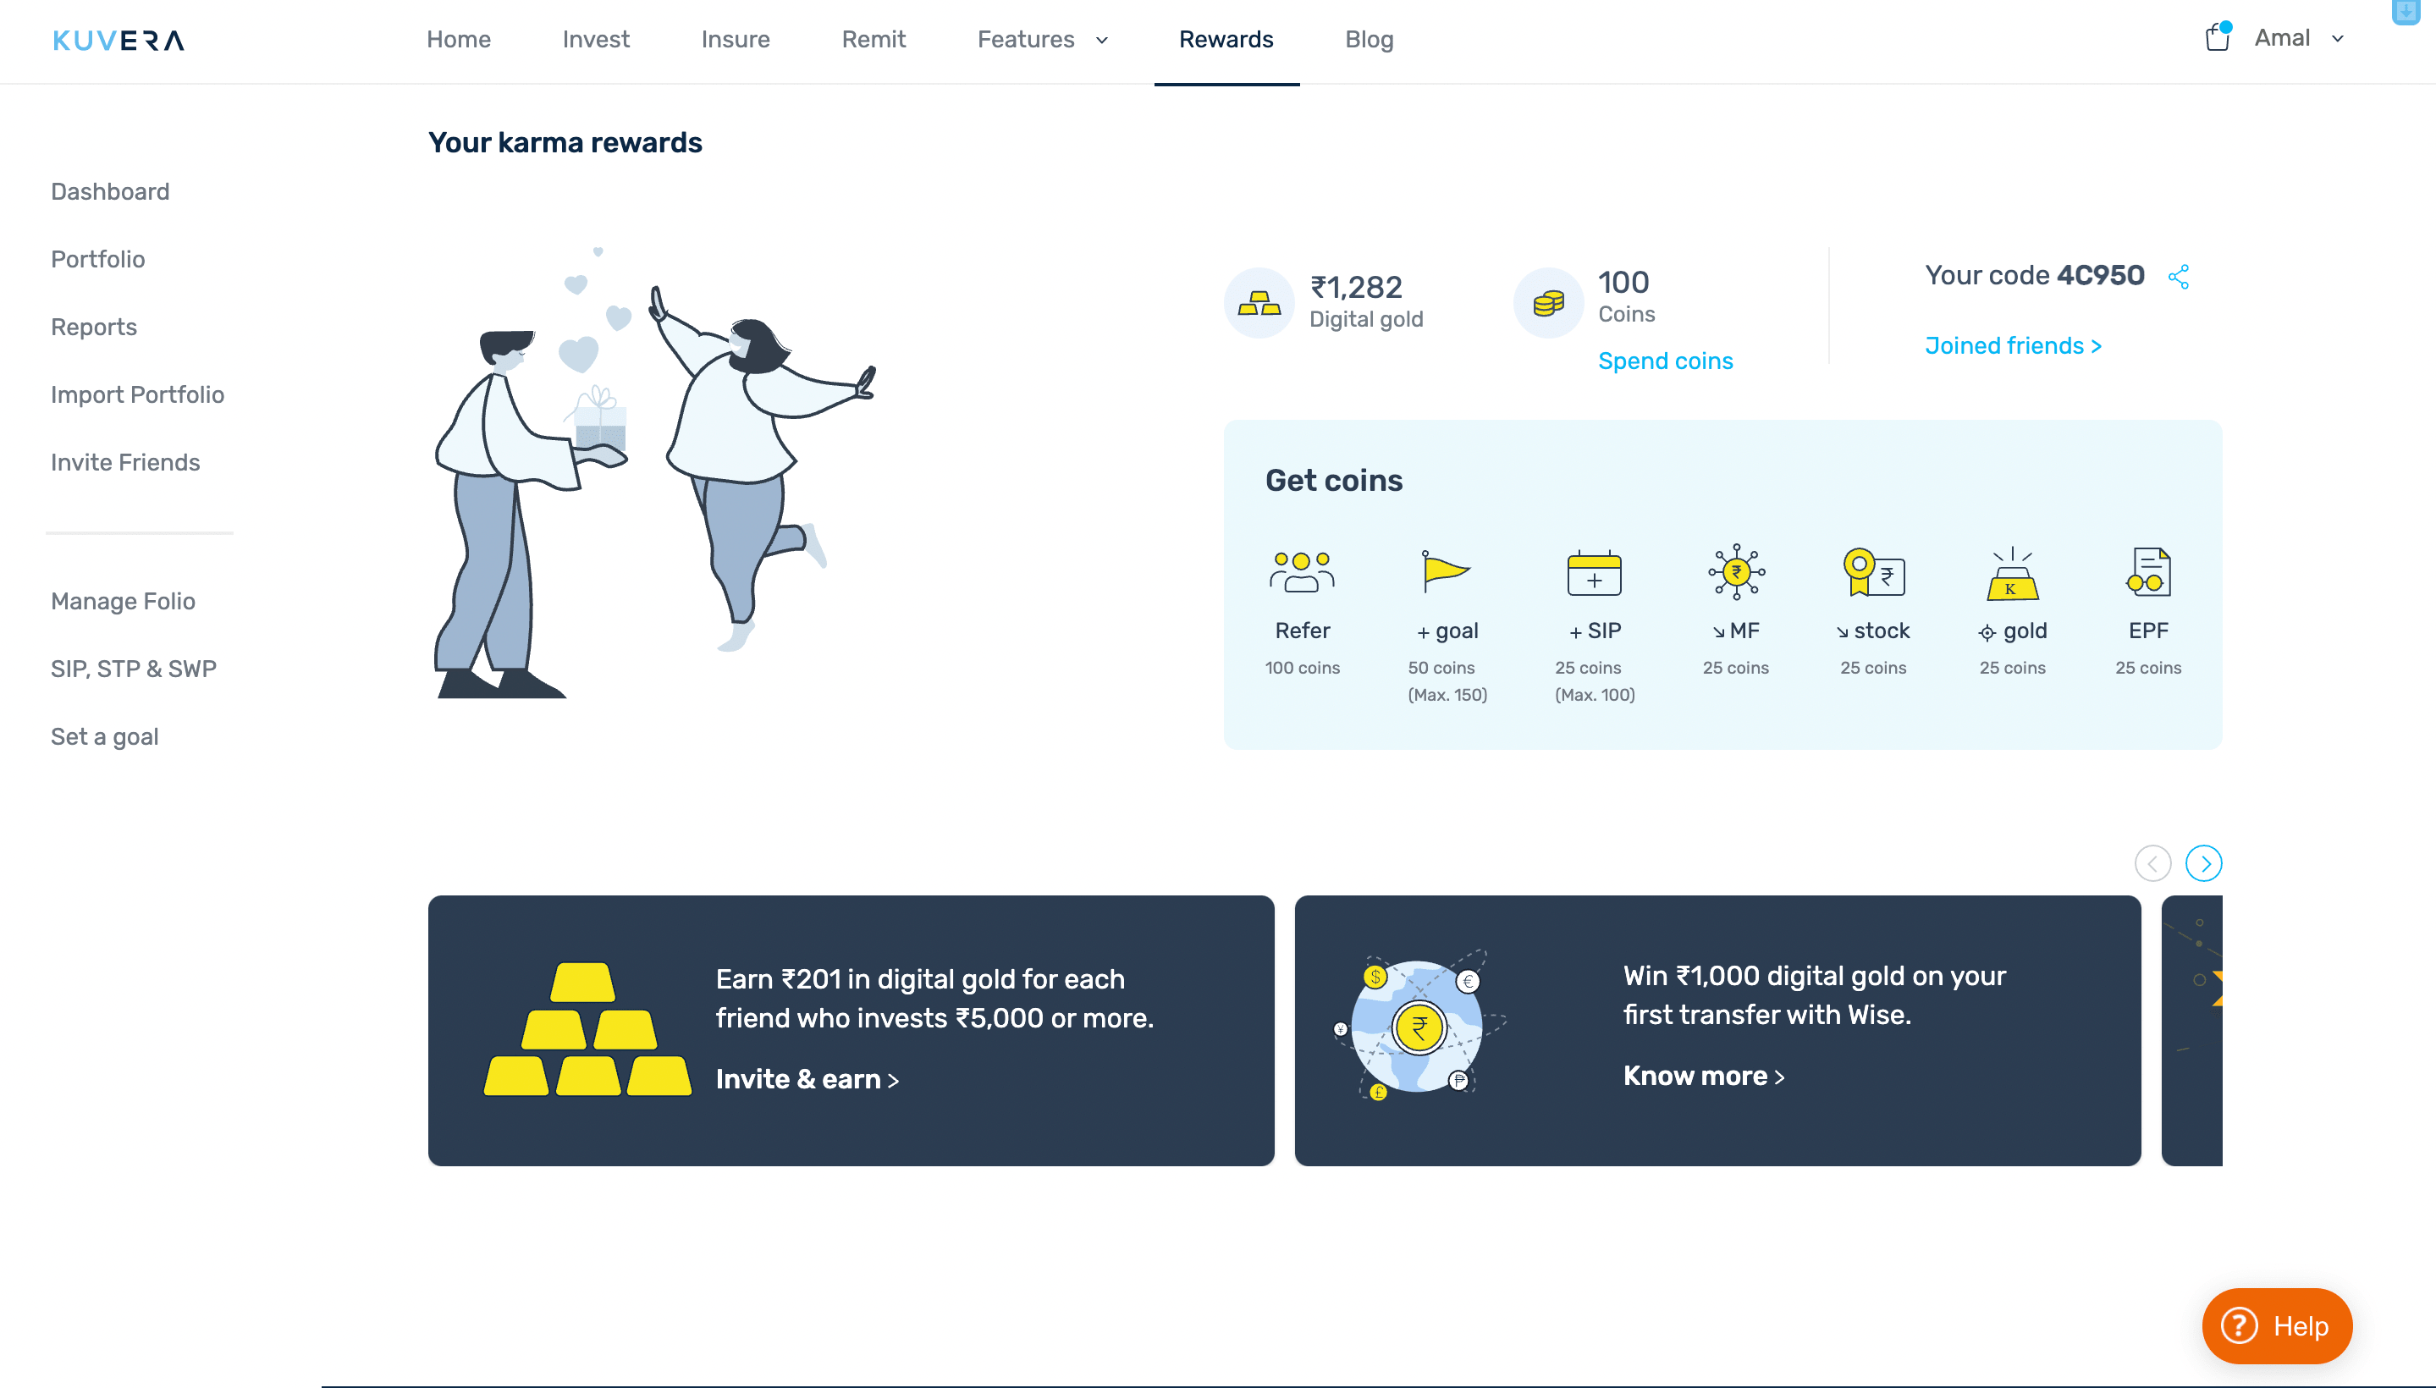This screenshot has width=2436, height=1388.
Task: Click the share icon next to code 4C950
Action: click(2178, 277)
